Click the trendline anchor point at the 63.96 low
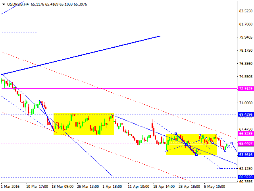Viewport: 254px width, 191px height. click(196, 155)
